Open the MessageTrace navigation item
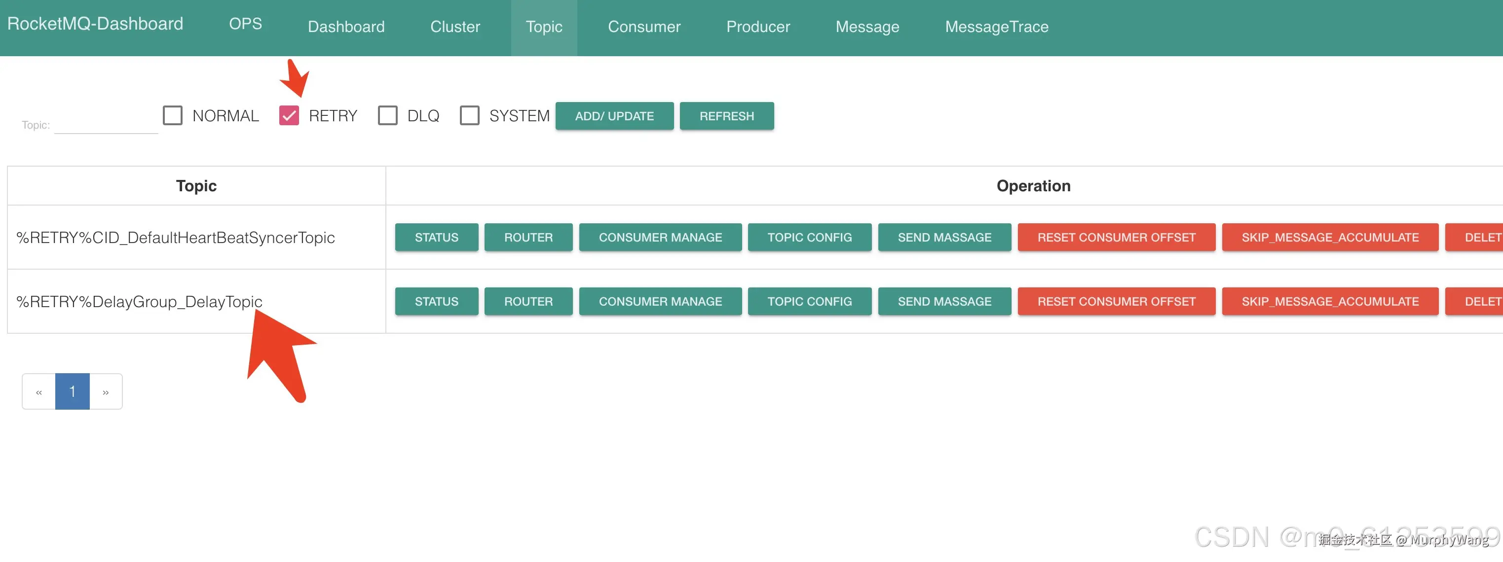The height and width of the screenshot is (562, 1503). (996, 27)
